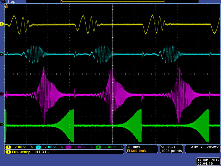Select the channel 2 cyan ground marker

(x=2, y=54)
